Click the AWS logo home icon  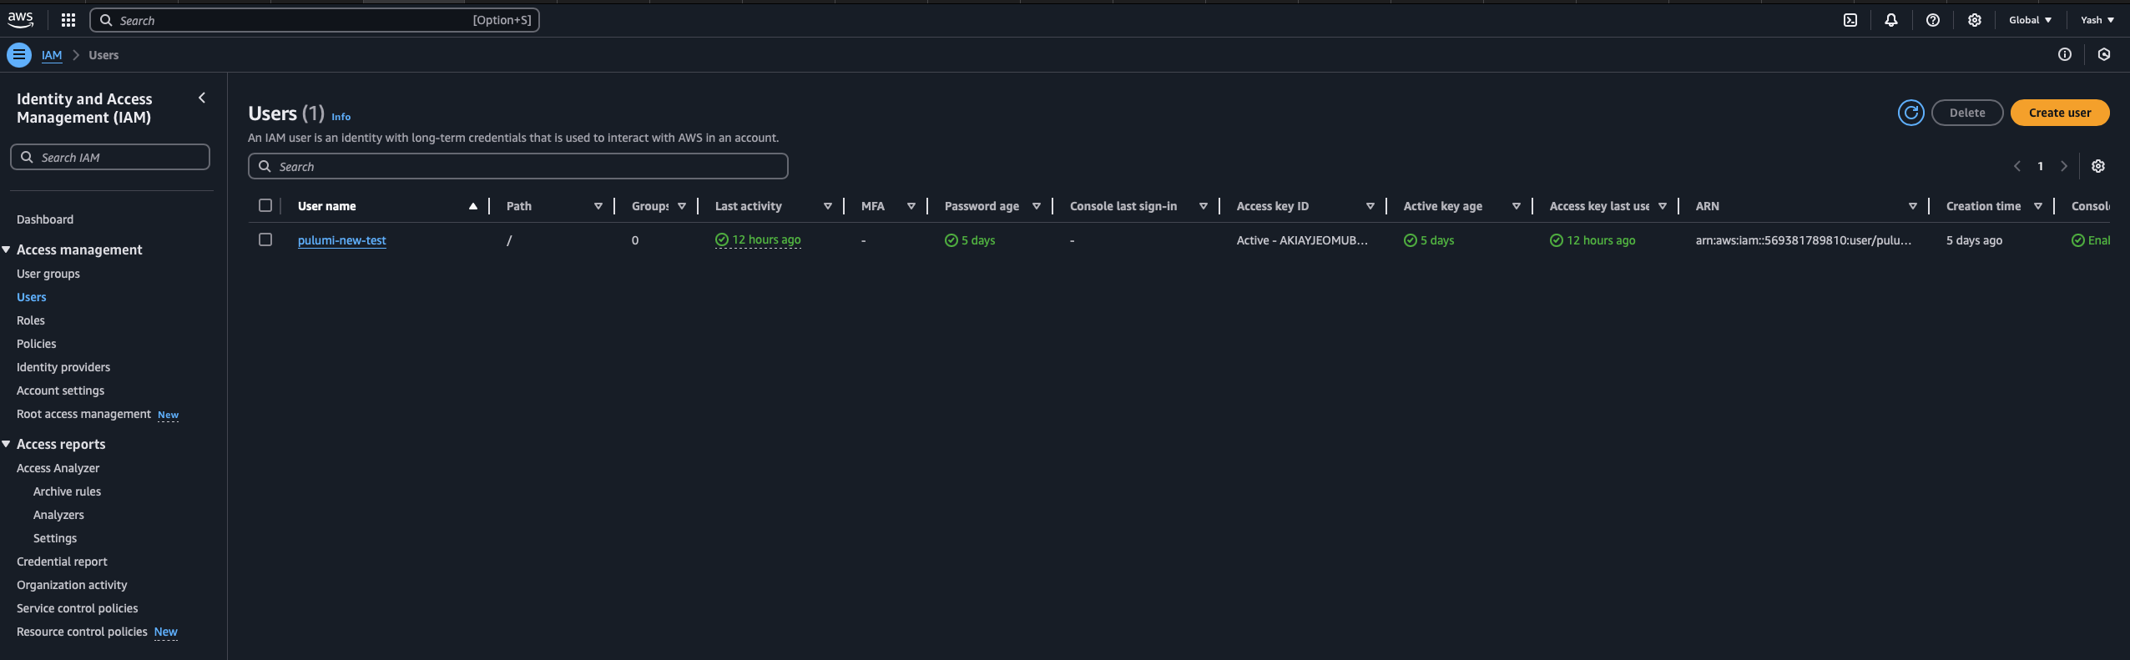20,20
